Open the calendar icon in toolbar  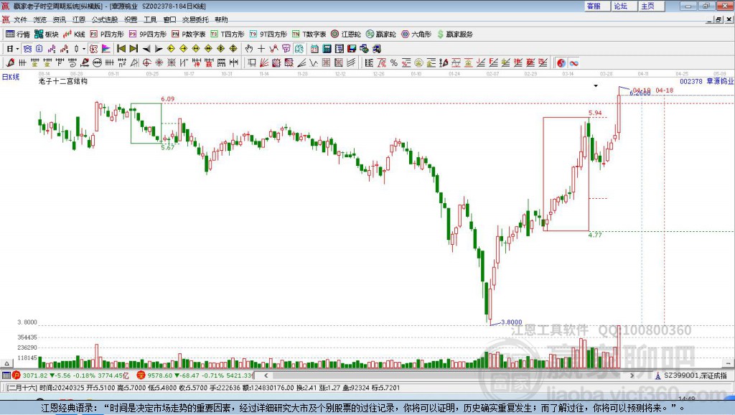click(314, 49)
